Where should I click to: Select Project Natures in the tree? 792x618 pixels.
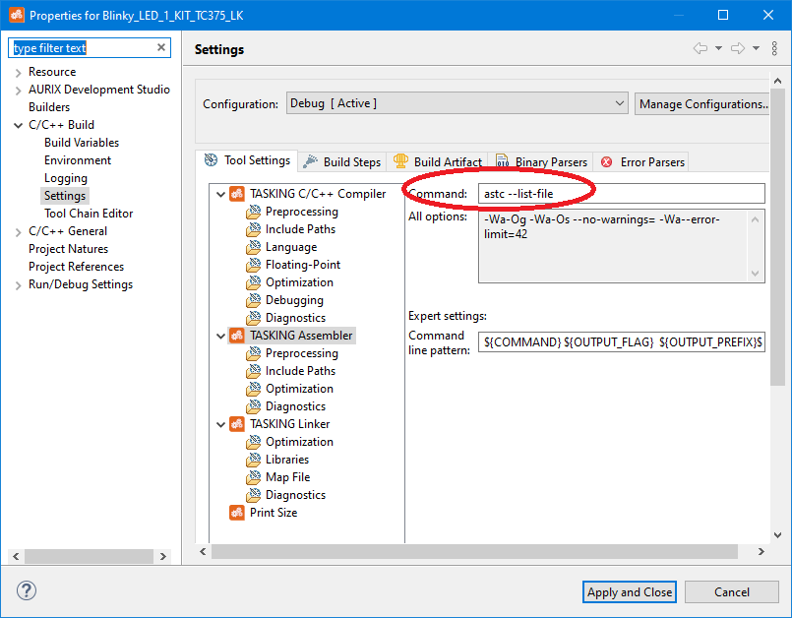click(68, 249)
